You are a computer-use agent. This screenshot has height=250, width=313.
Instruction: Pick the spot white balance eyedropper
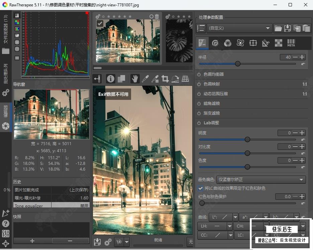click(x=145, y=79)
